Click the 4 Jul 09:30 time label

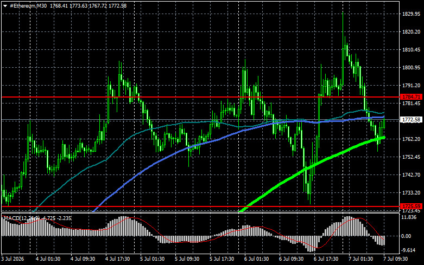pyautogui.click(x=83, y=259)
